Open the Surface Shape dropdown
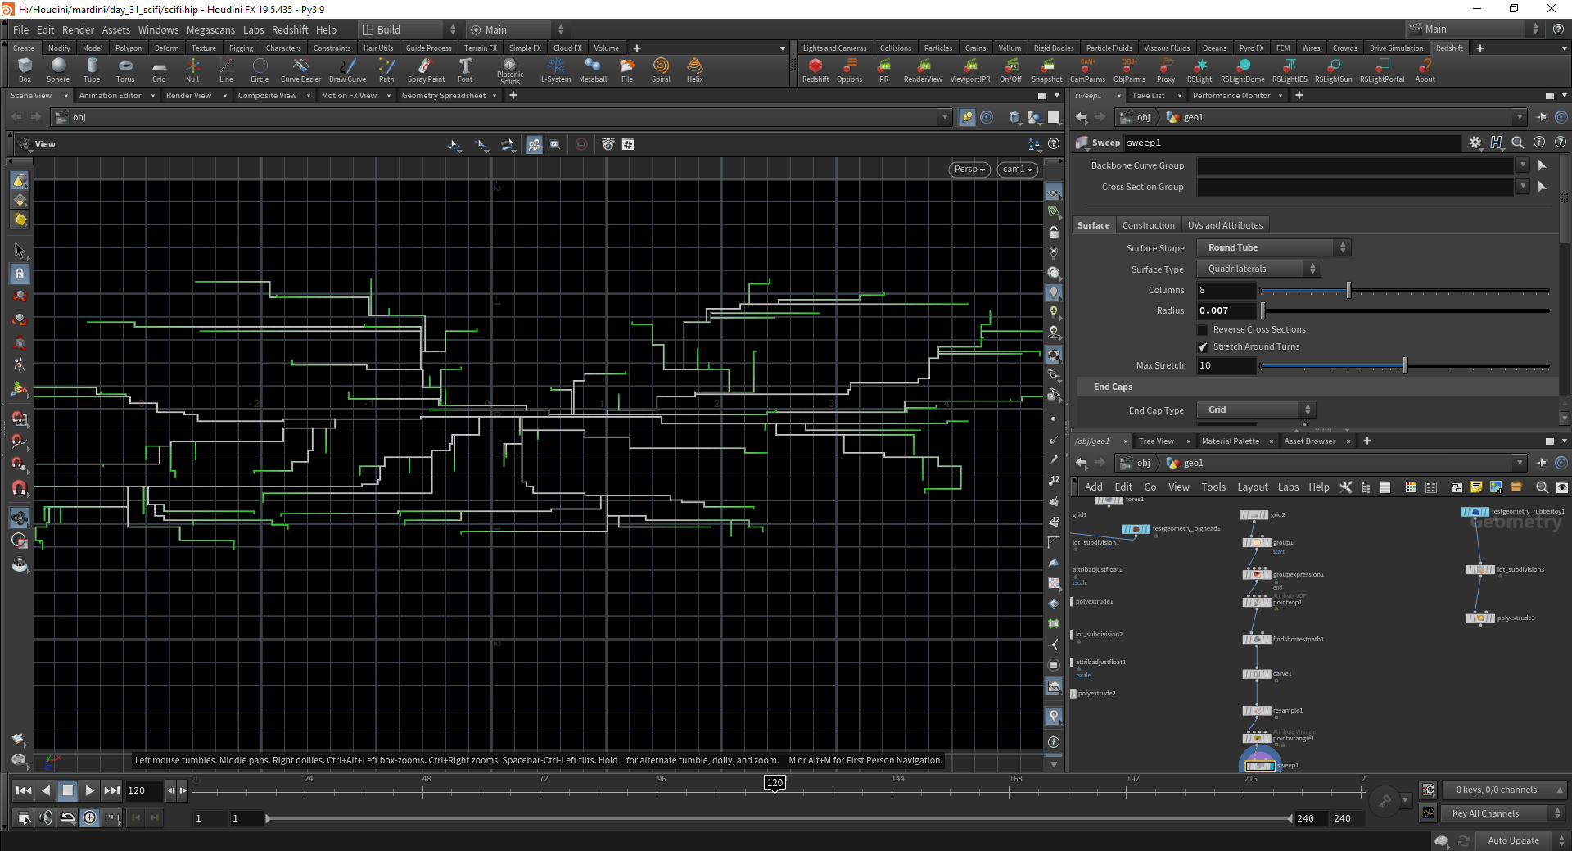Image resolution: width=1572 pixels, height=851 pixels. 1273,248
